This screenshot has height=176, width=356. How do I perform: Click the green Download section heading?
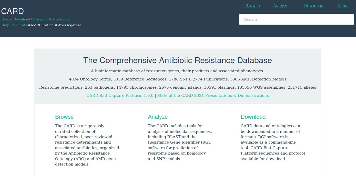pyautogui.click(x=253, y=117)
